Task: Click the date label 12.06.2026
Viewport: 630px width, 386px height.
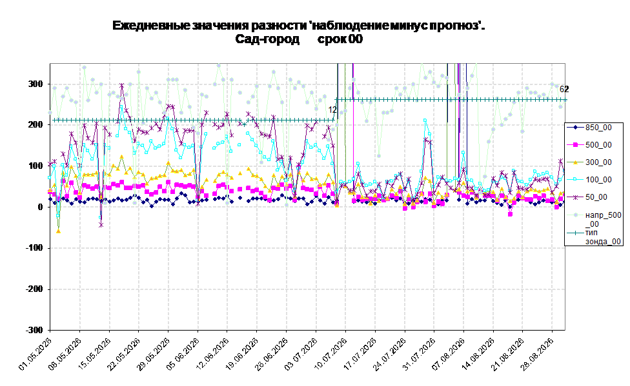Action: (212, 354)
